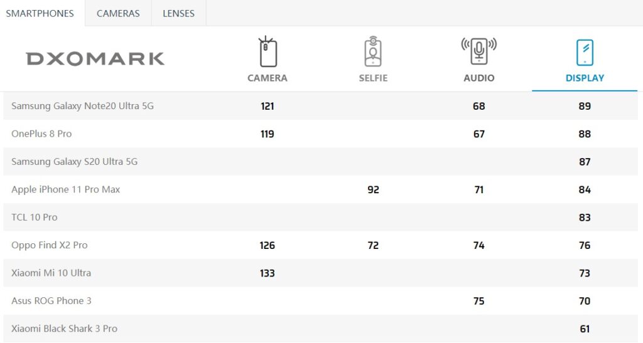Image resolution: width=643 pixels, height=343 pixels.
Task: Open the Asus ROG Phone 3 entry
Action: click(x=51, y=301)
